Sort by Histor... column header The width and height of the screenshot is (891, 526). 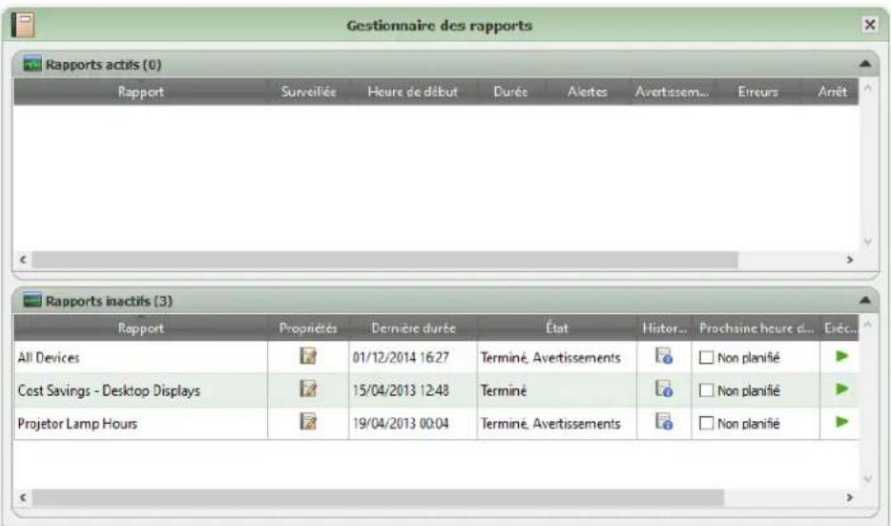tap(664, 328)
